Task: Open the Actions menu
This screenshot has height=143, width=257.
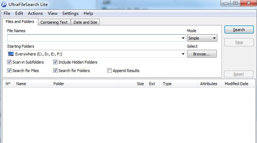Action: 35,13
